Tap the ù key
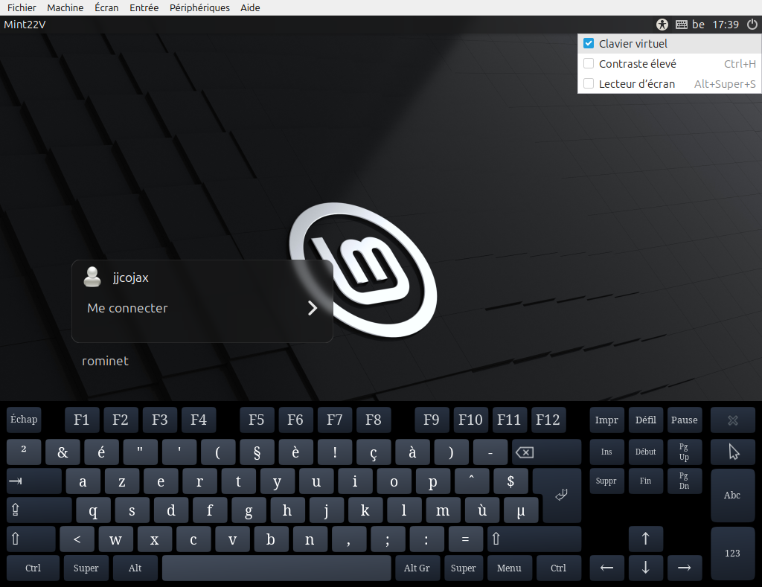The height and width of the screenshot is (587, 762). [x=482, y=510]
